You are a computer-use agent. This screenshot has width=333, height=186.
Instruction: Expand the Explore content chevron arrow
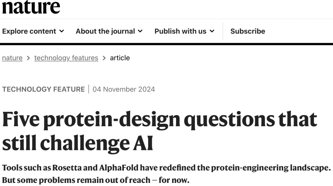(62, 31)
